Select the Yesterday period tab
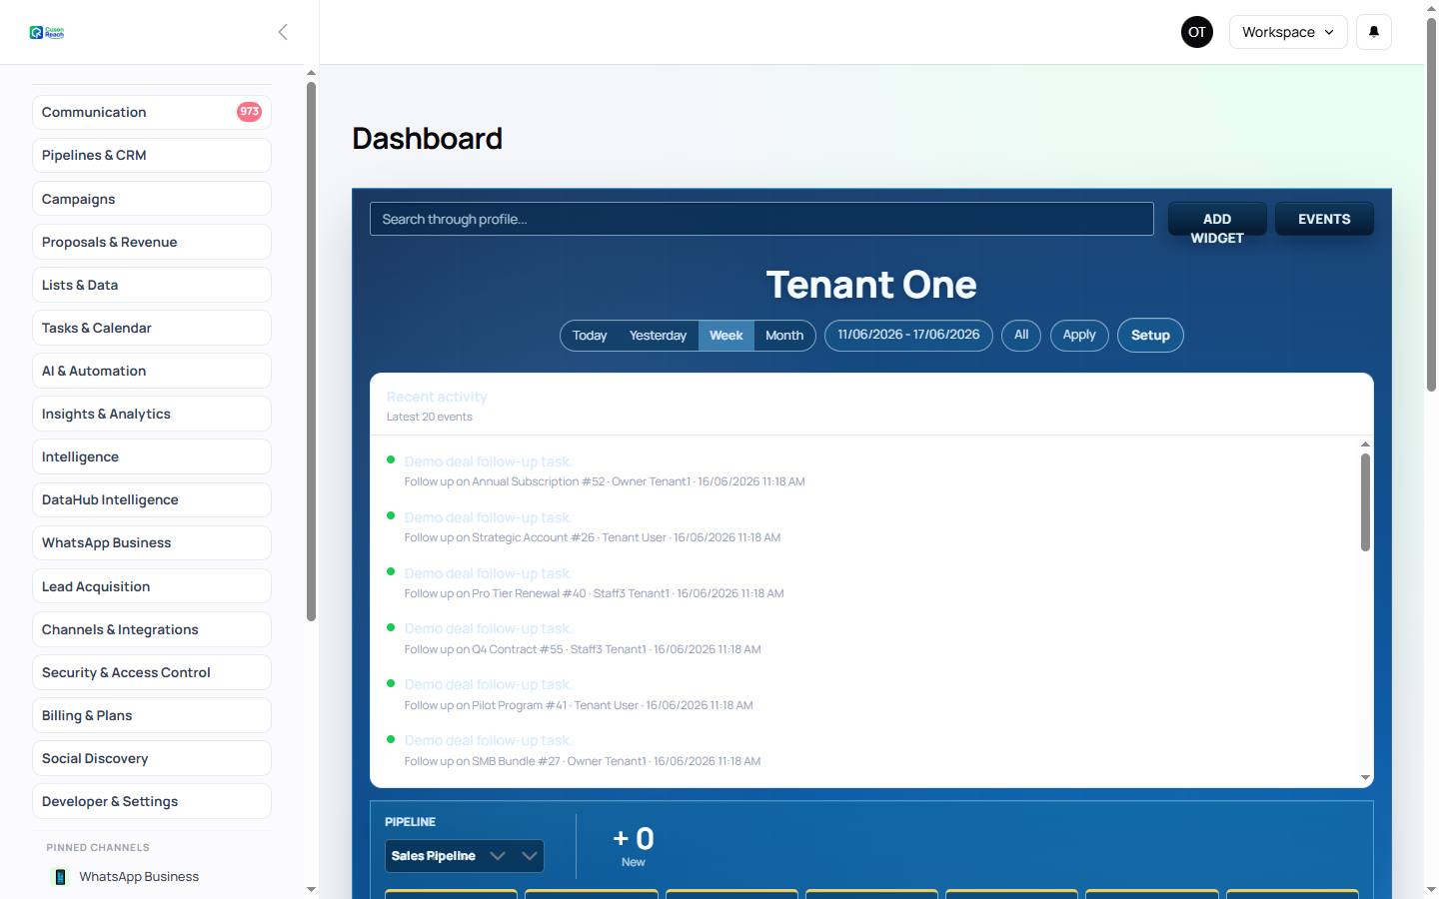The width and height of the screenshot is (1439, 899). (658, 336)
